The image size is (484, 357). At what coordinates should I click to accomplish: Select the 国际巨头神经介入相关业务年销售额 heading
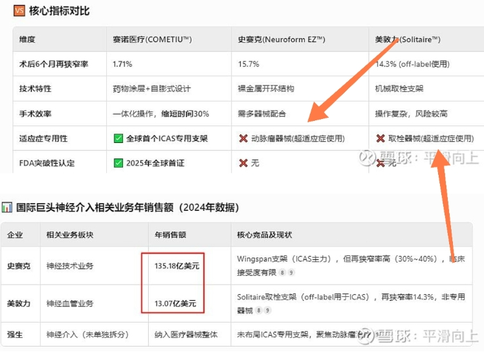[x=127, y=208]
